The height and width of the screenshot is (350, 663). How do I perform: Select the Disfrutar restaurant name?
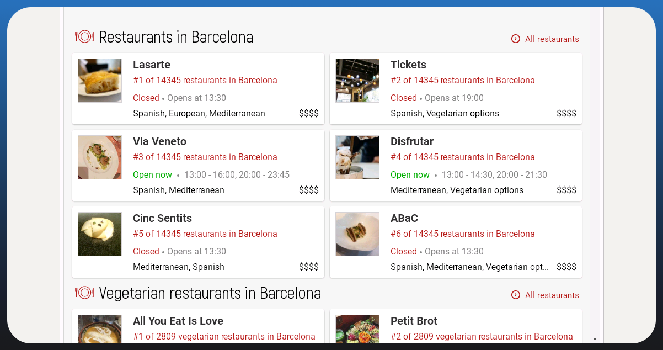tap(412, 141)
